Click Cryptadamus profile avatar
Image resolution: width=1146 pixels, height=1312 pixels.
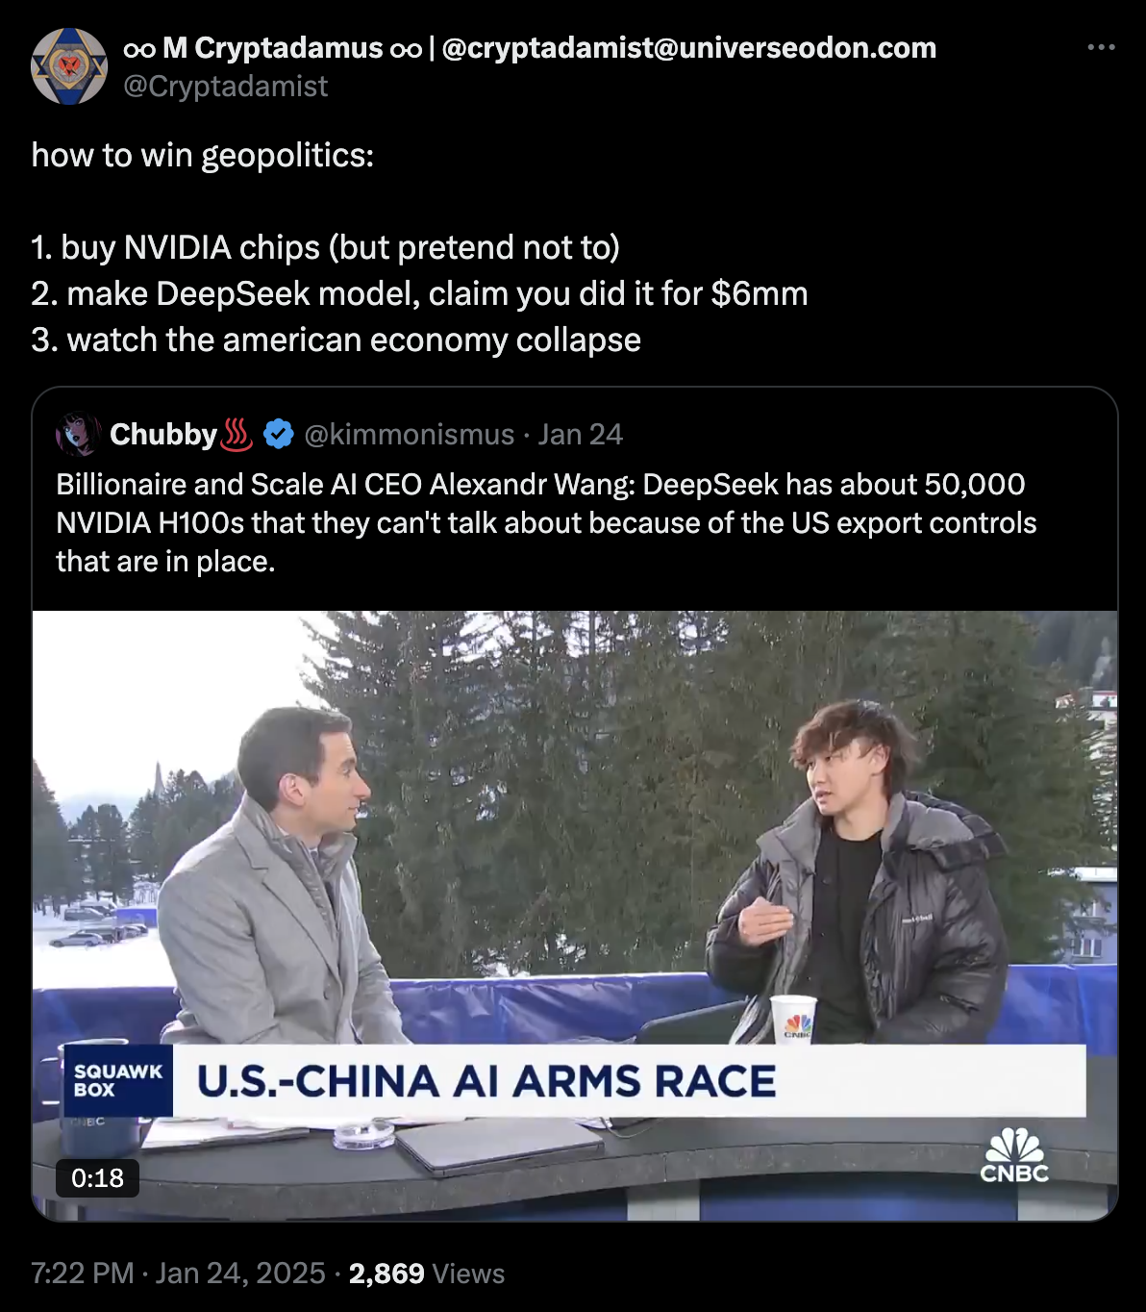[69, 66]
